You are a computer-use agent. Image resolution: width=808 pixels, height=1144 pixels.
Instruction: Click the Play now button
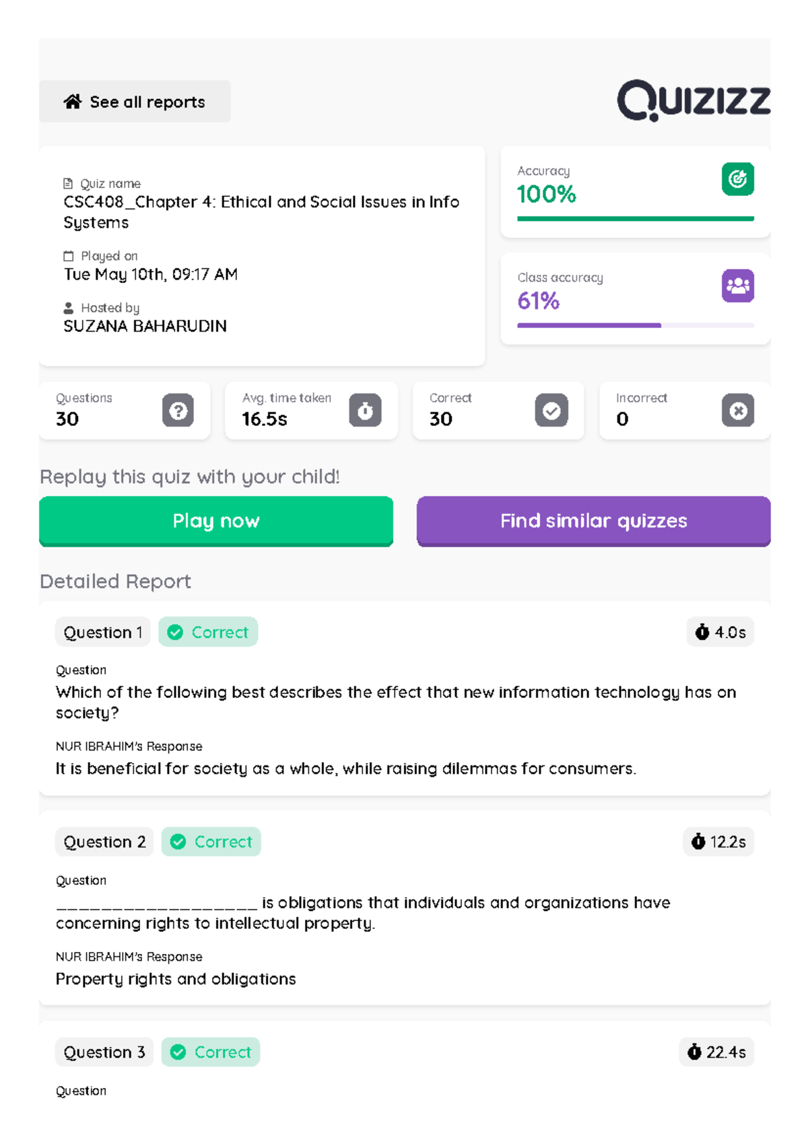tap(216, 521)
